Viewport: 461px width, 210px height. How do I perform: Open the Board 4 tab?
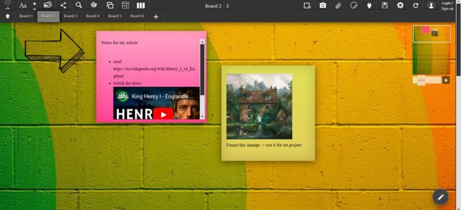pos(93,16)
